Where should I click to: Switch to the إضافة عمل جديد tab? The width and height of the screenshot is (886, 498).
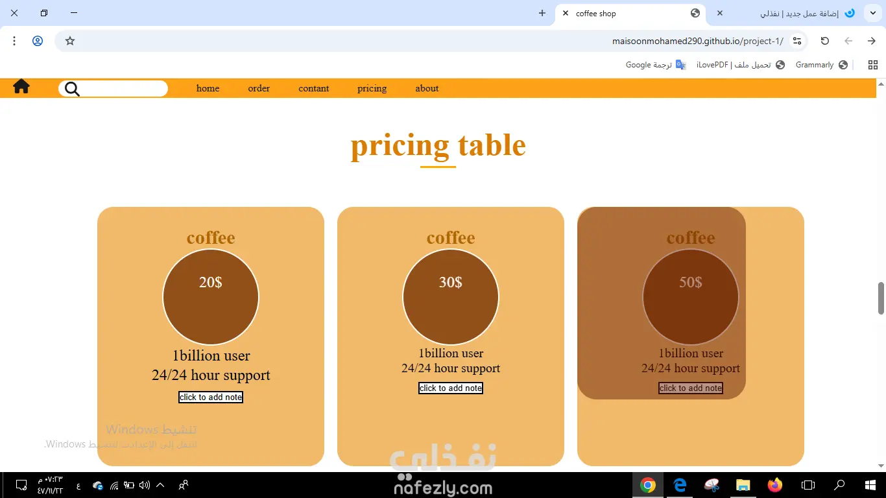click(785, 13)
